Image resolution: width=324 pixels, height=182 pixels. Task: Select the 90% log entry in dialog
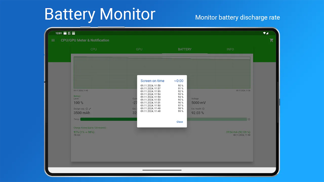coord(162,85)
